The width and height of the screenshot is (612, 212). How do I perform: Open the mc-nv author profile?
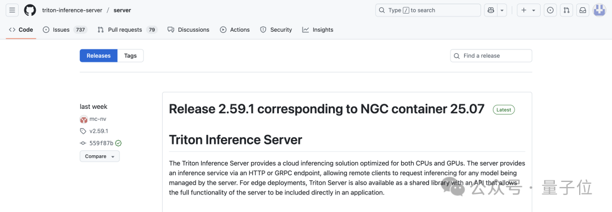(98, 119)
